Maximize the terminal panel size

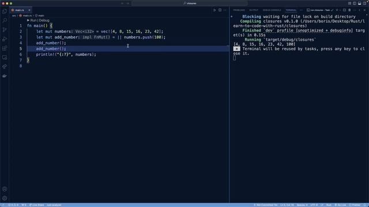click(x=359, y=10)
